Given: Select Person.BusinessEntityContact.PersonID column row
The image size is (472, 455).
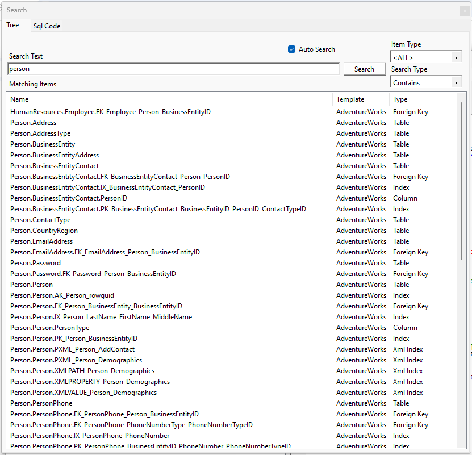Looking at the screenshot, I should pyautogui.click(x=69, y=198).
